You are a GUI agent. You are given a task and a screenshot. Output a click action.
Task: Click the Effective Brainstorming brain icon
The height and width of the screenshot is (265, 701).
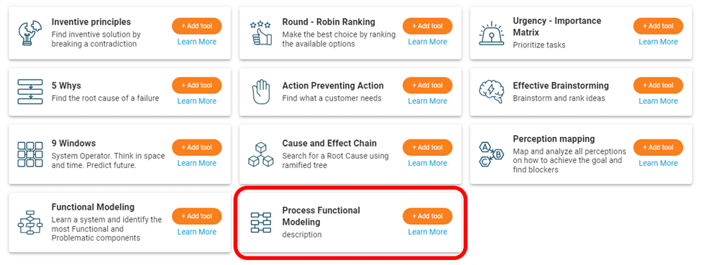pos(491,92)
